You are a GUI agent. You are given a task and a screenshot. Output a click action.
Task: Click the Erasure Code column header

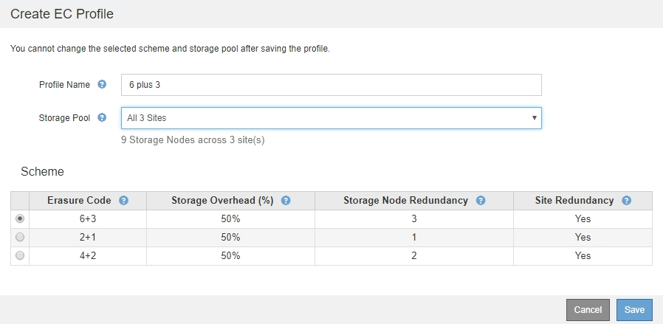pyautogui.click(x=79, y=201)
